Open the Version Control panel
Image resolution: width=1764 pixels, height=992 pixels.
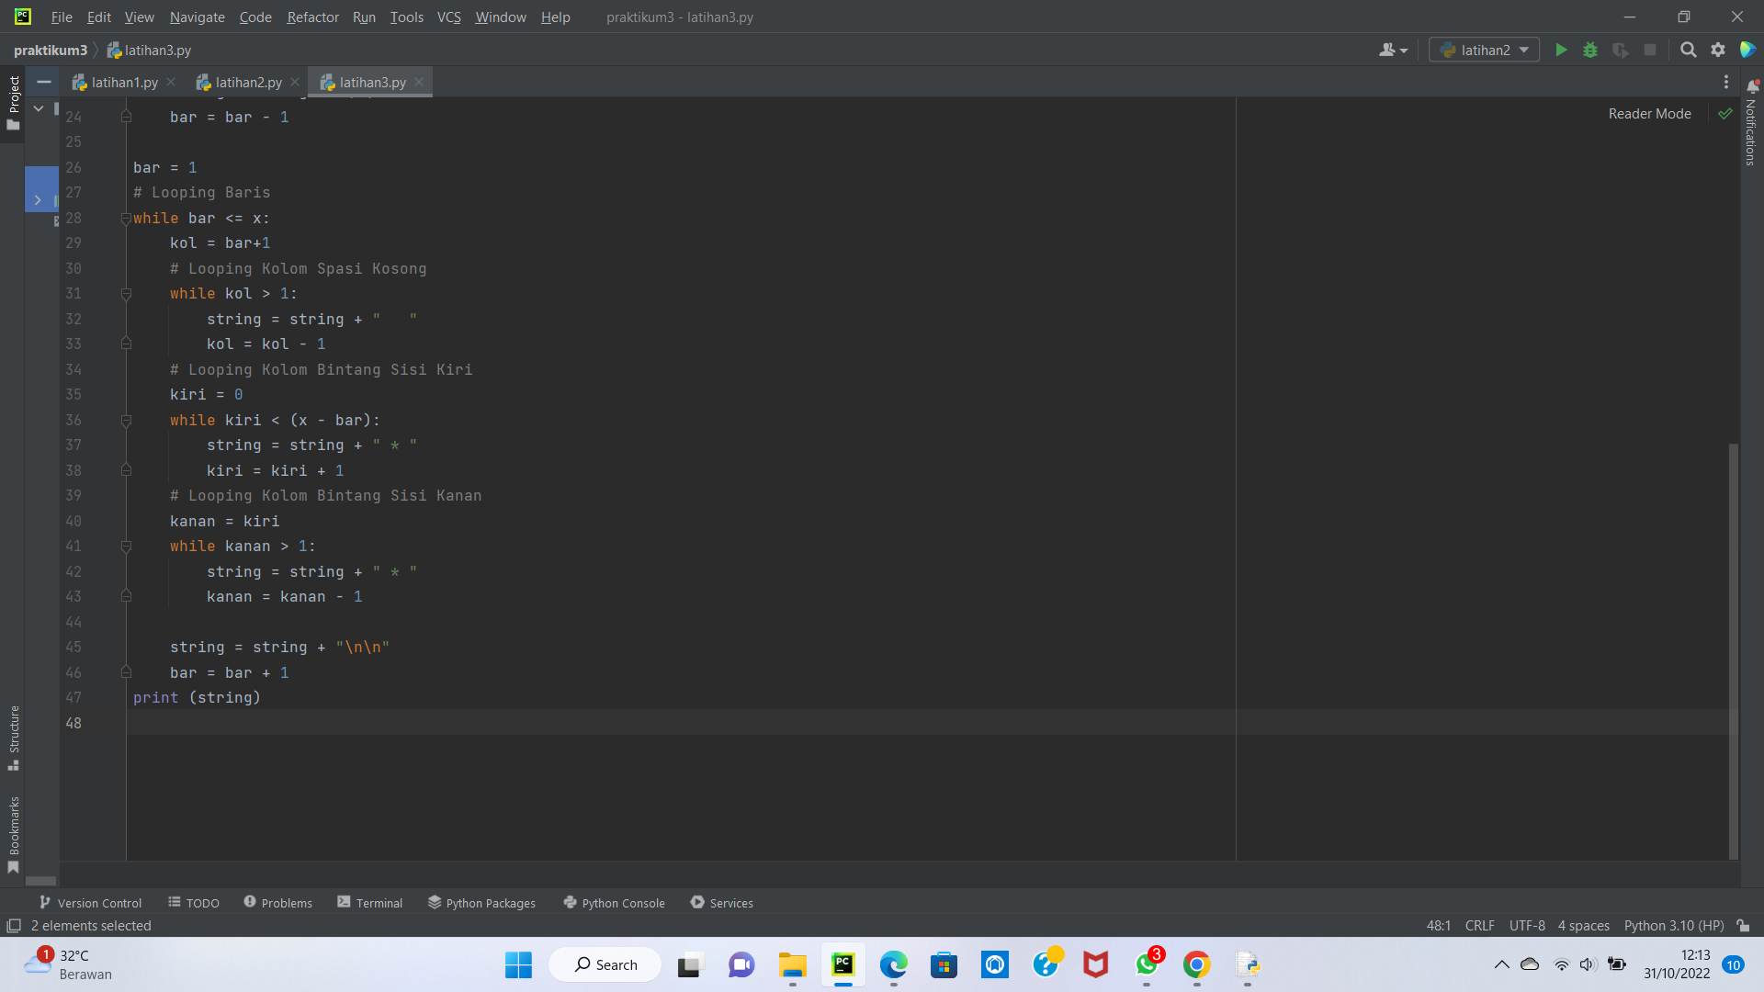90,903
